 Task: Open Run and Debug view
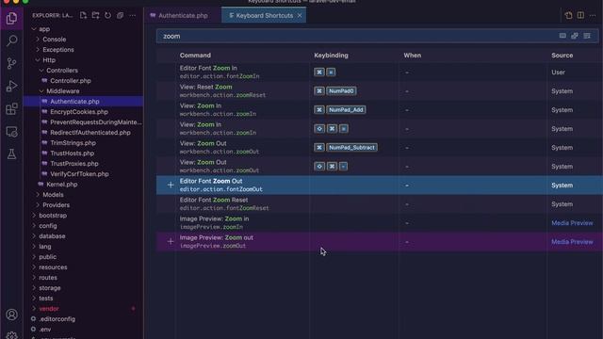tap(11, 86)
